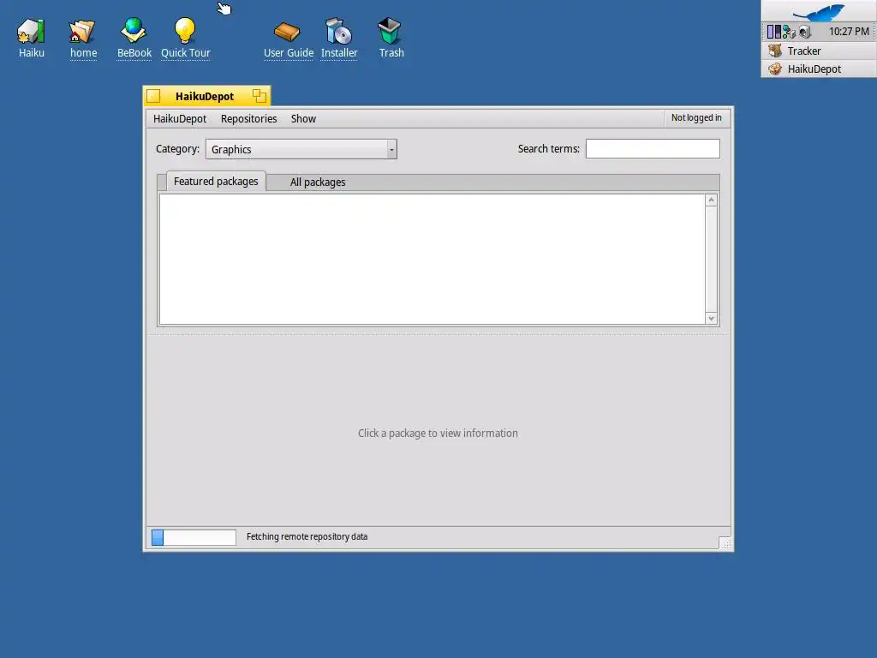Select the Tracker entry in Deskbar
The height and width of the screenshot is (658, 877).
coord(819,51)
